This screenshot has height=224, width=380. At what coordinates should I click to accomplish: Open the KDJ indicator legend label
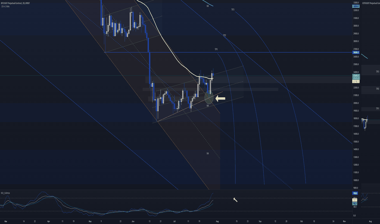coord(5,193)
